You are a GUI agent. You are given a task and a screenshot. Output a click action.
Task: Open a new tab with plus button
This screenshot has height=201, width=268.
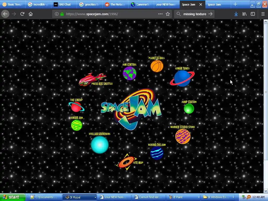click(x=235, y=4)
